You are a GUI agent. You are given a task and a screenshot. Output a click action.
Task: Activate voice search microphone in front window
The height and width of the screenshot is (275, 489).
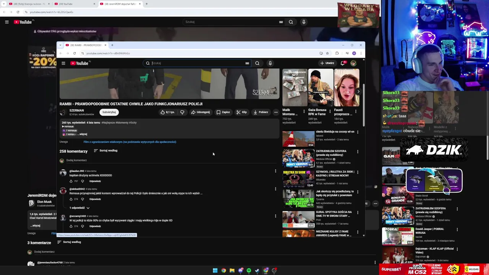click(270, 63)
